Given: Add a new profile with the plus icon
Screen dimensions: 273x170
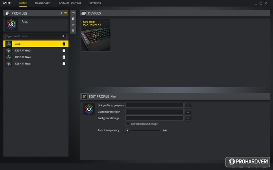Looking at the screenshot, I should coord(61,13).
